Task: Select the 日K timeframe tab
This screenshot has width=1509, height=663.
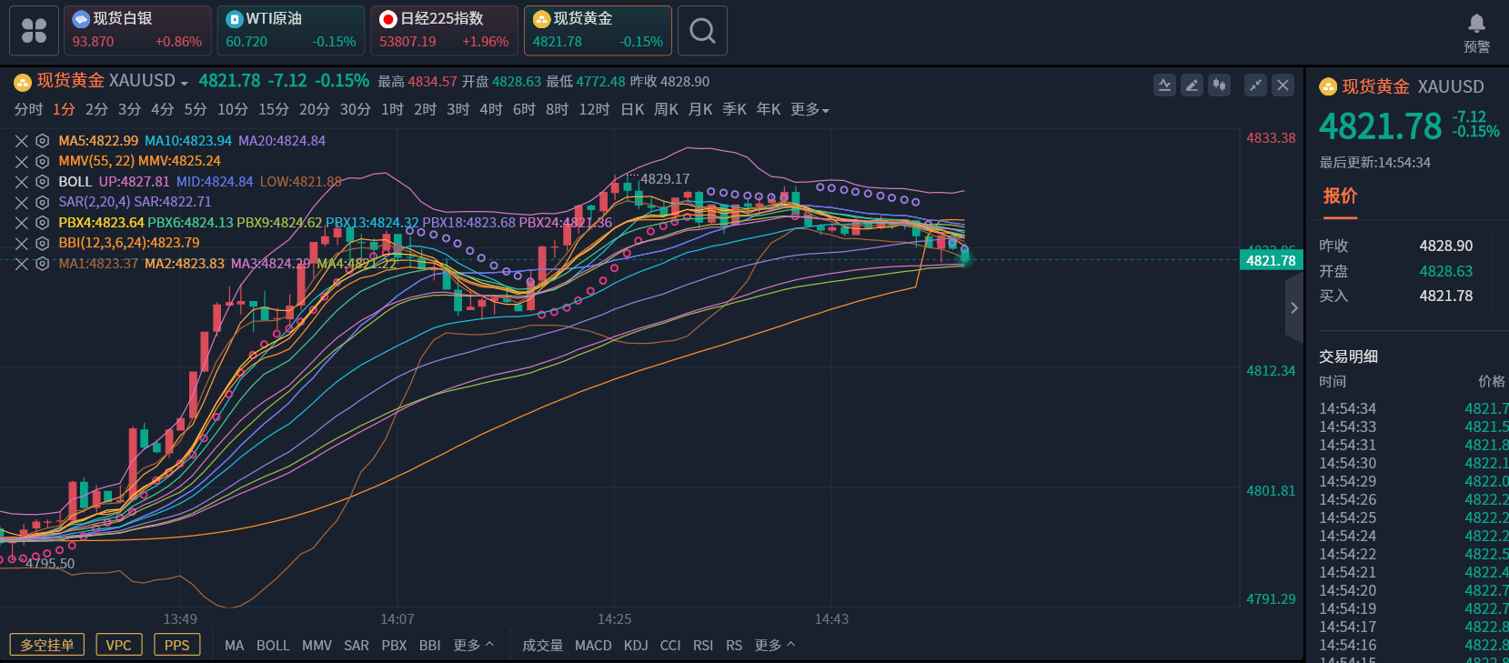Action: [632, 110]
